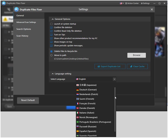
Task: Collapse the General Options section
Action: [x=52, y=19]
